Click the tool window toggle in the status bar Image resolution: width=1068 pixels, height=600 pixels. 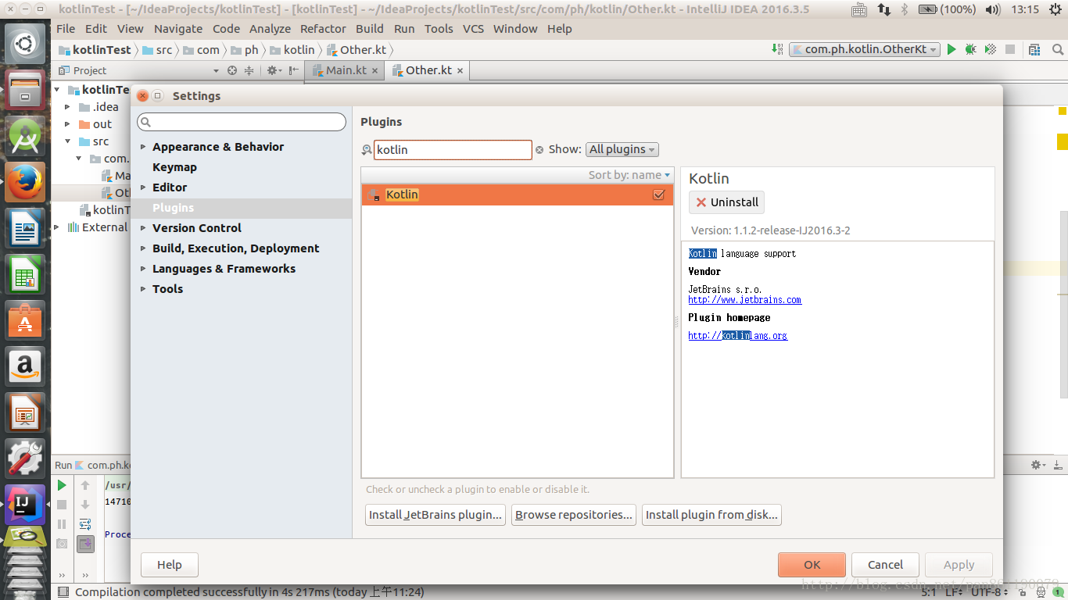click(63, 592)
